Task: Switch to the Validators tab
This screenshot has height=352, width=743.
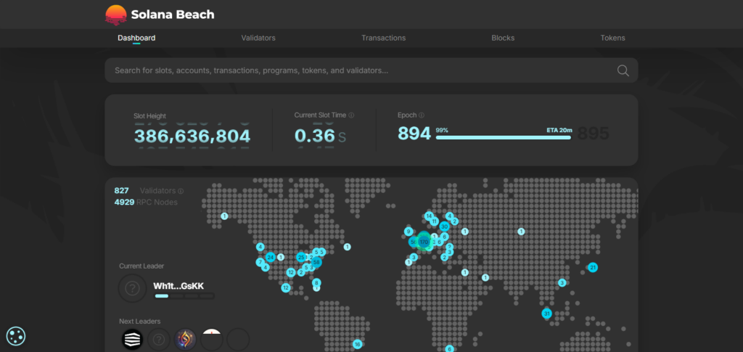Action: 258,38
